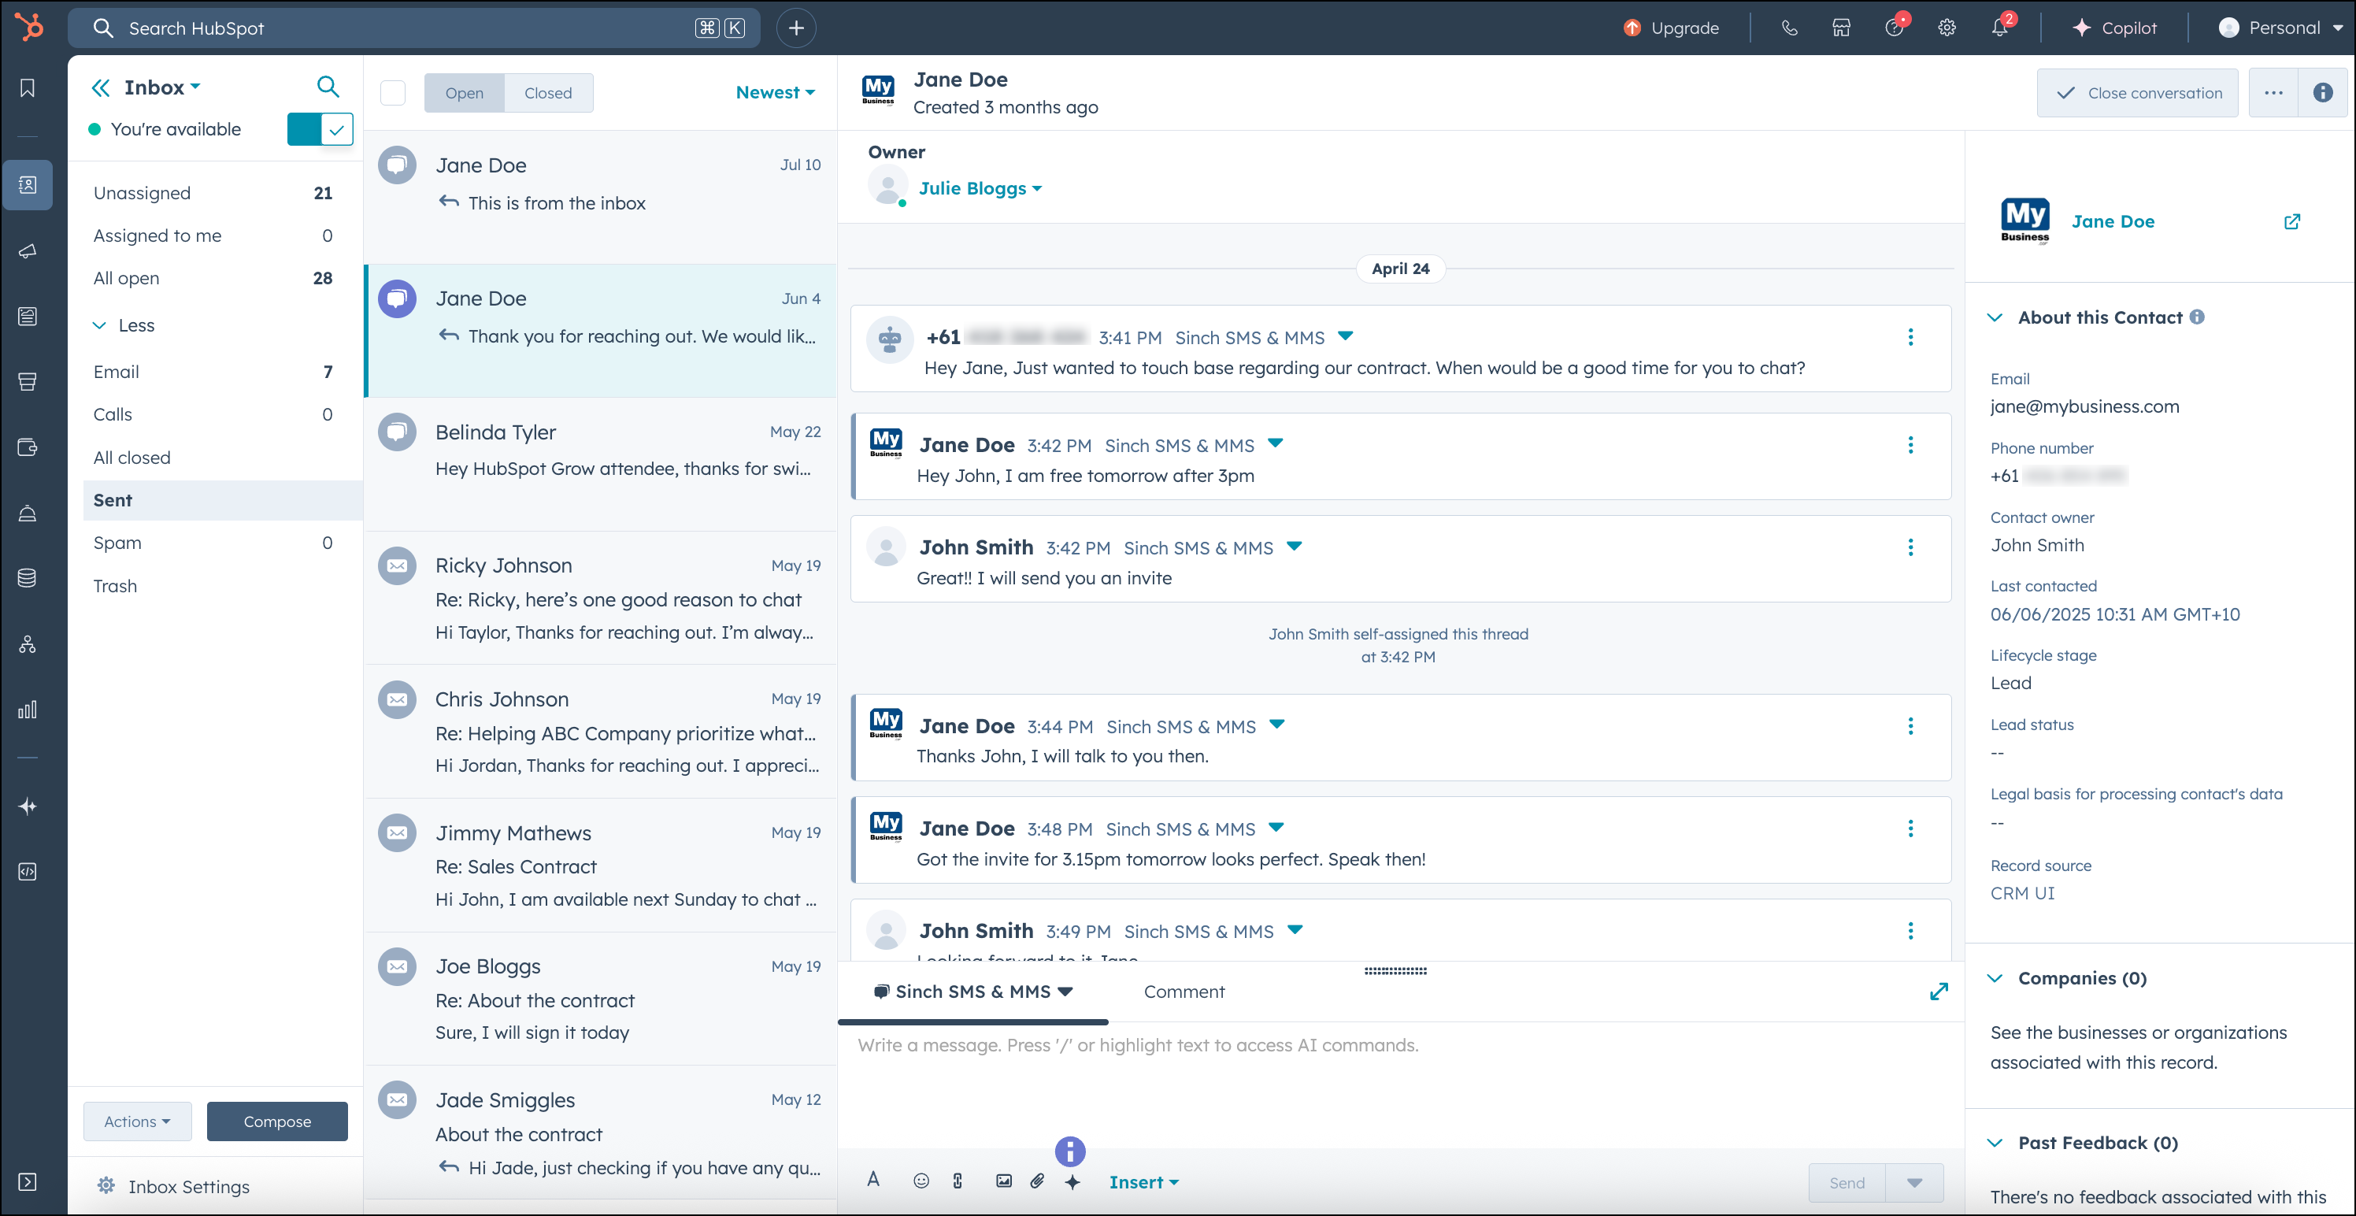The width and height of the screenshot is (2356, 1216).
Task: Switch to the Comment tab in the composer
Action: point(1184,991)
